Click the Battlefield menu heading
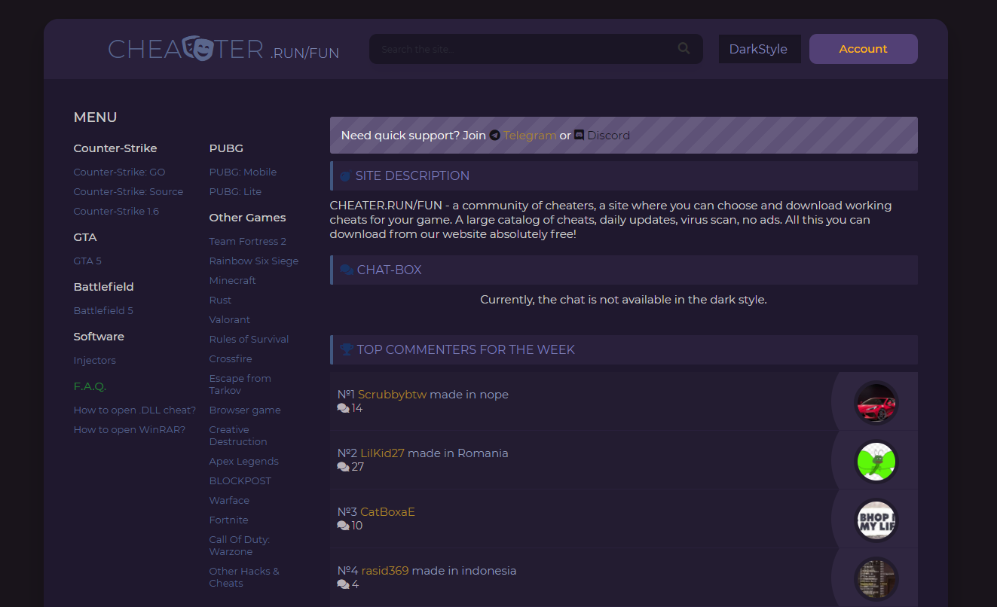The width and height of the screenshot is (997, 607). (104, 287)
